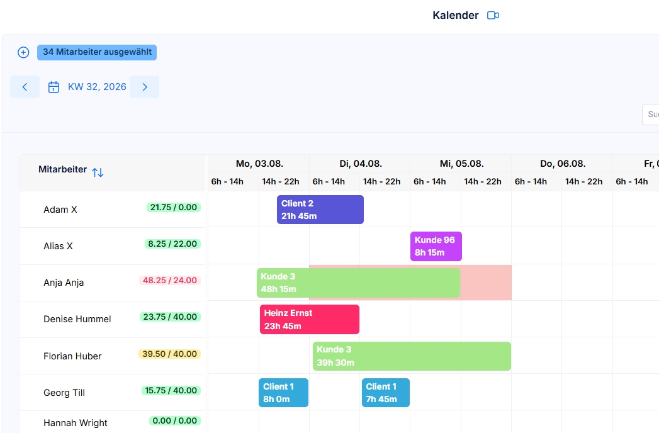Click the Mo, 03.08. day header
659x433 pixels.
[x=259, y=164]
